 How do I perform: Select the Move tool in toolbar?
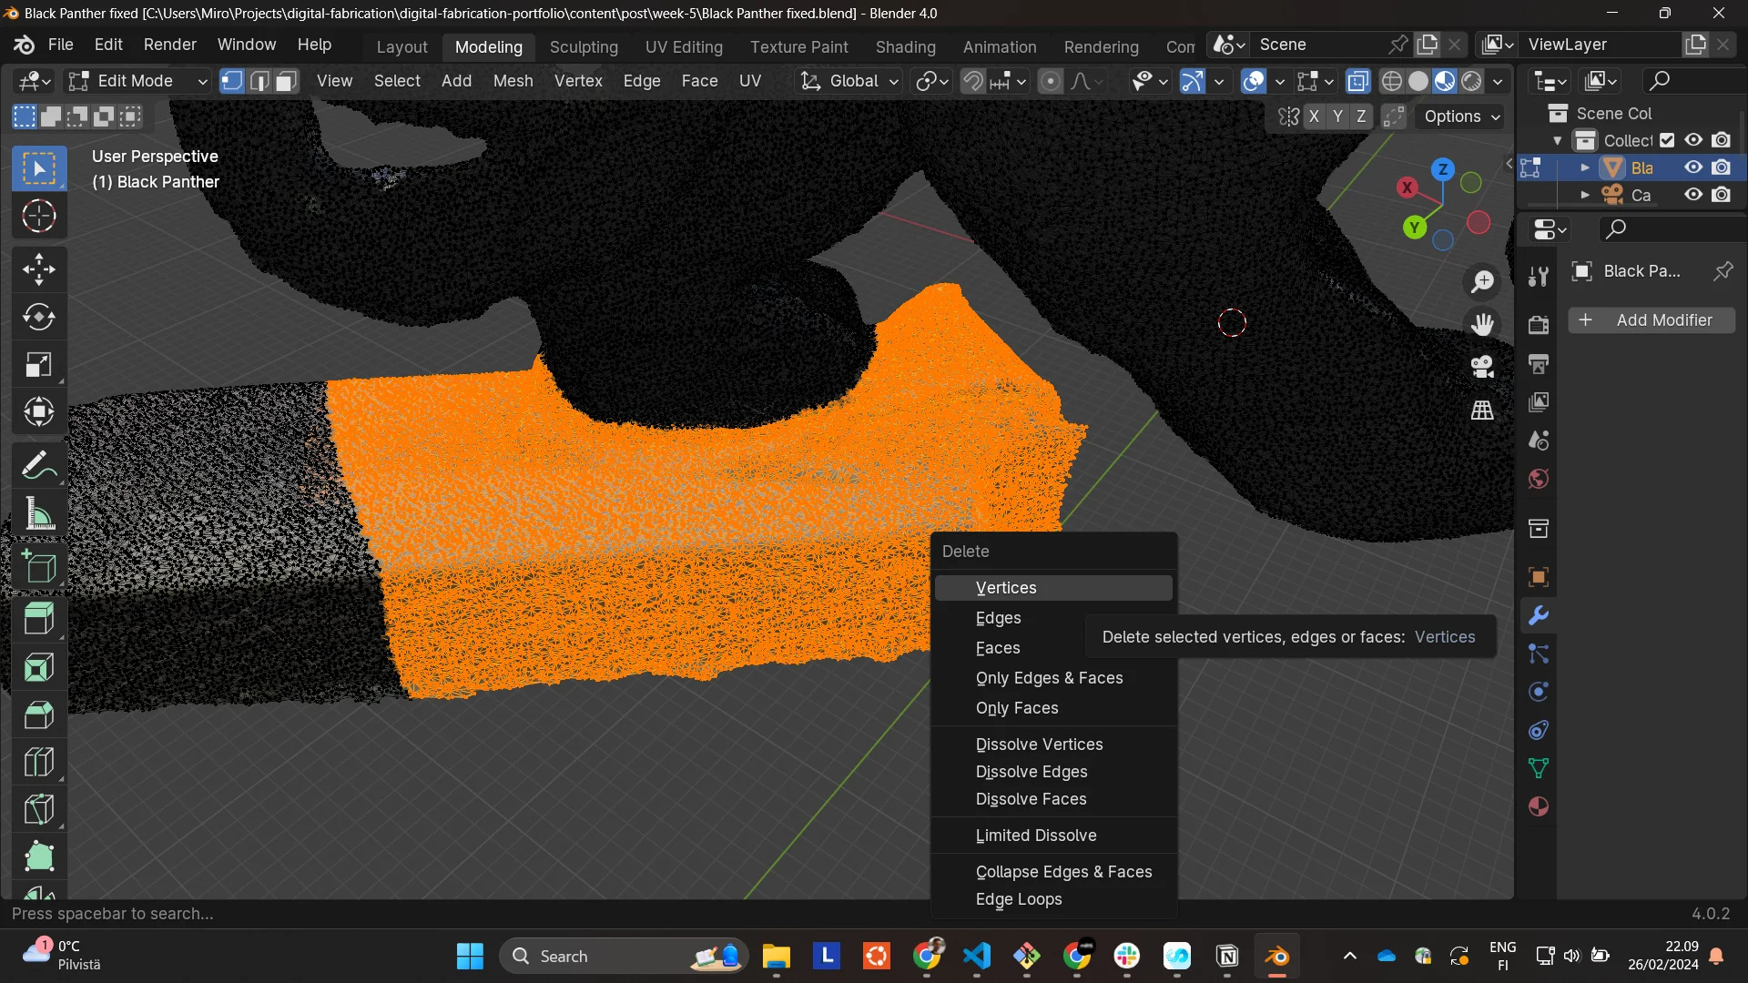(38, 269)
